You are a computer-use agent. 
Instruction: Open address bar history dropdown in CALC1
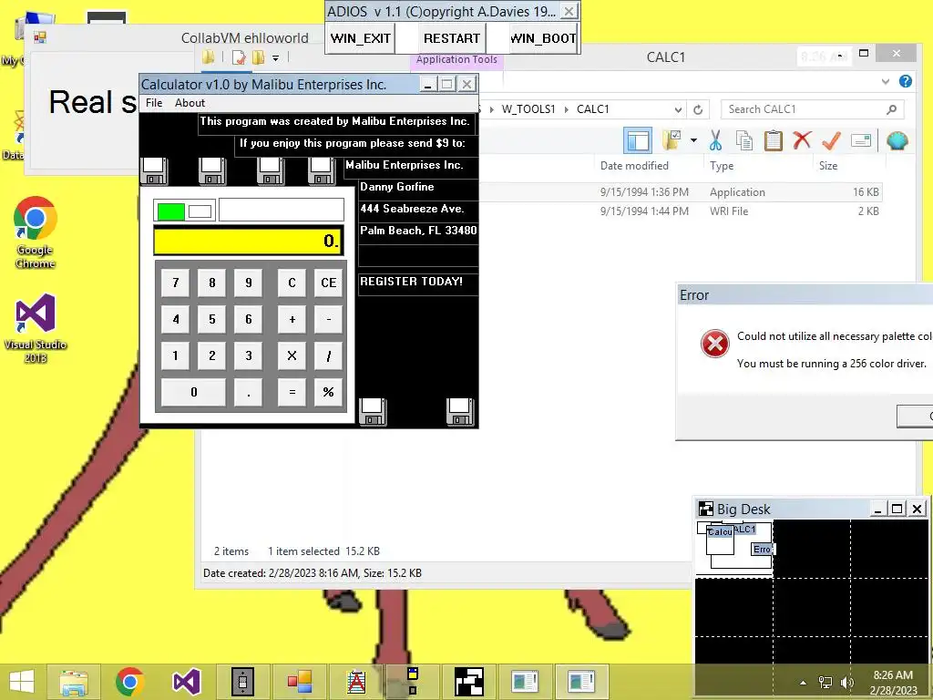pos(678,109)
